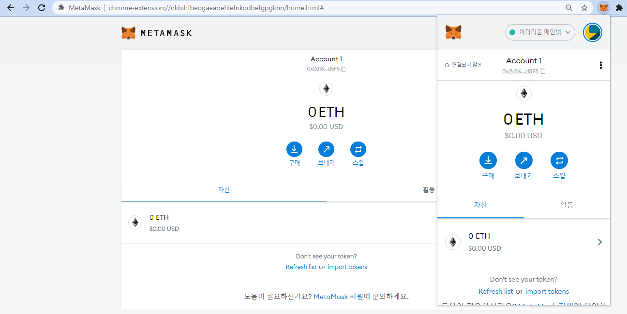Click extension puzzle icon left of address bar text
The image size is (627, 314).
click(61, 8)
